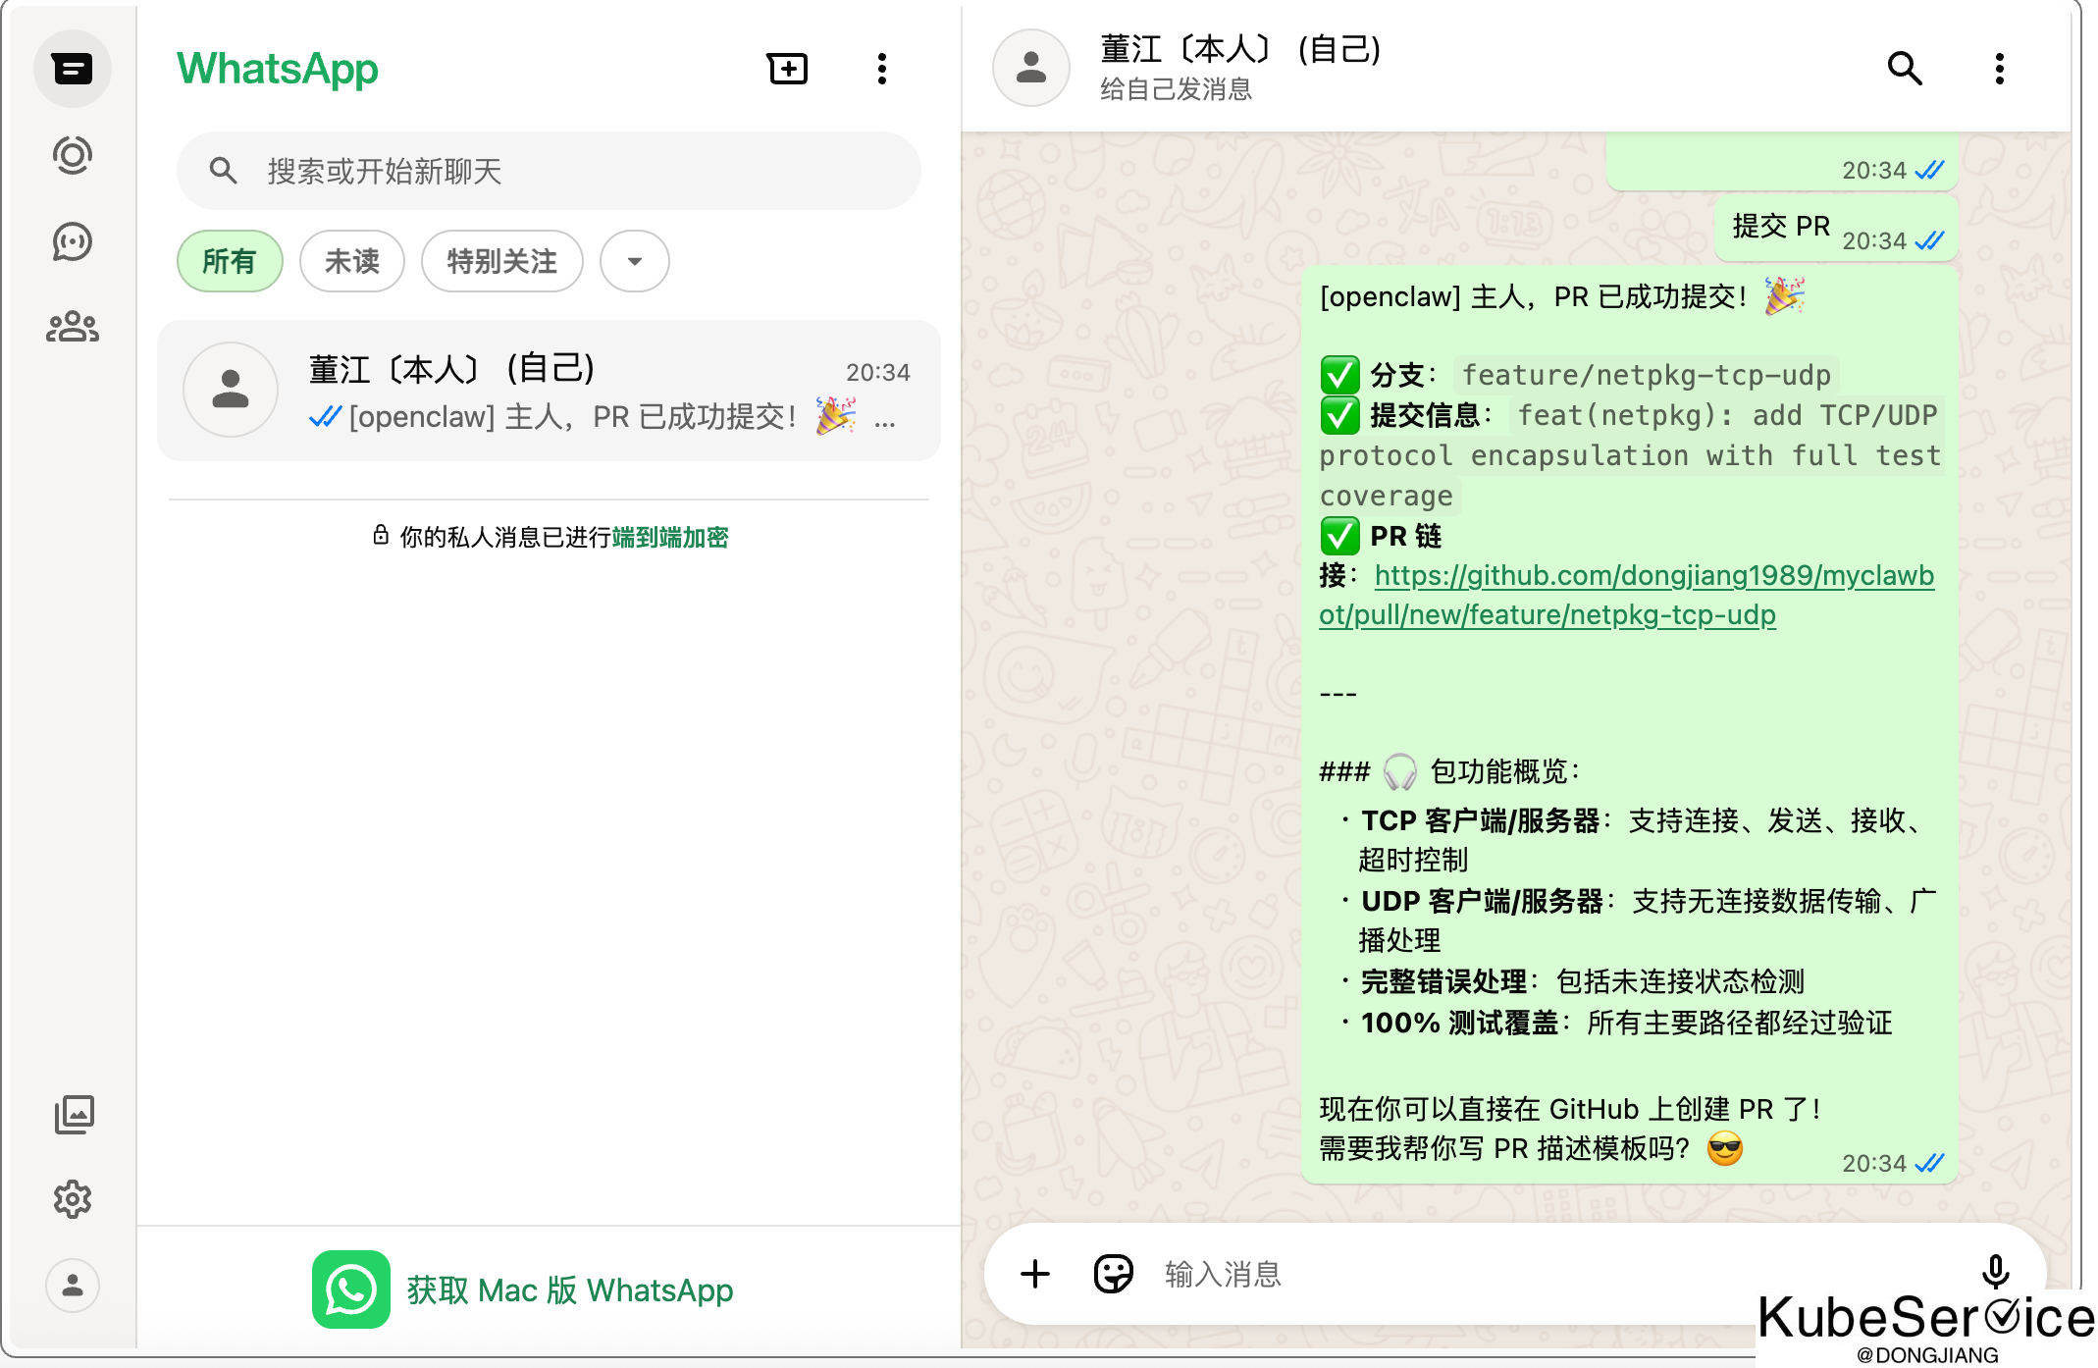Open the Media gallery icon

pyautogui.click(x=74, y=1114)
